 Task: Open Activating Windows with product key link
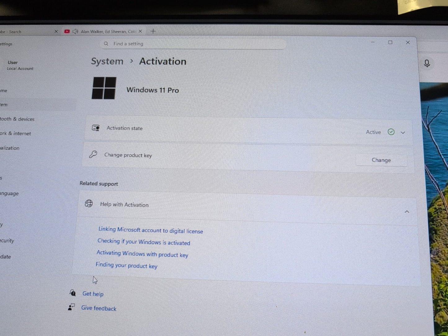(142, 254)
